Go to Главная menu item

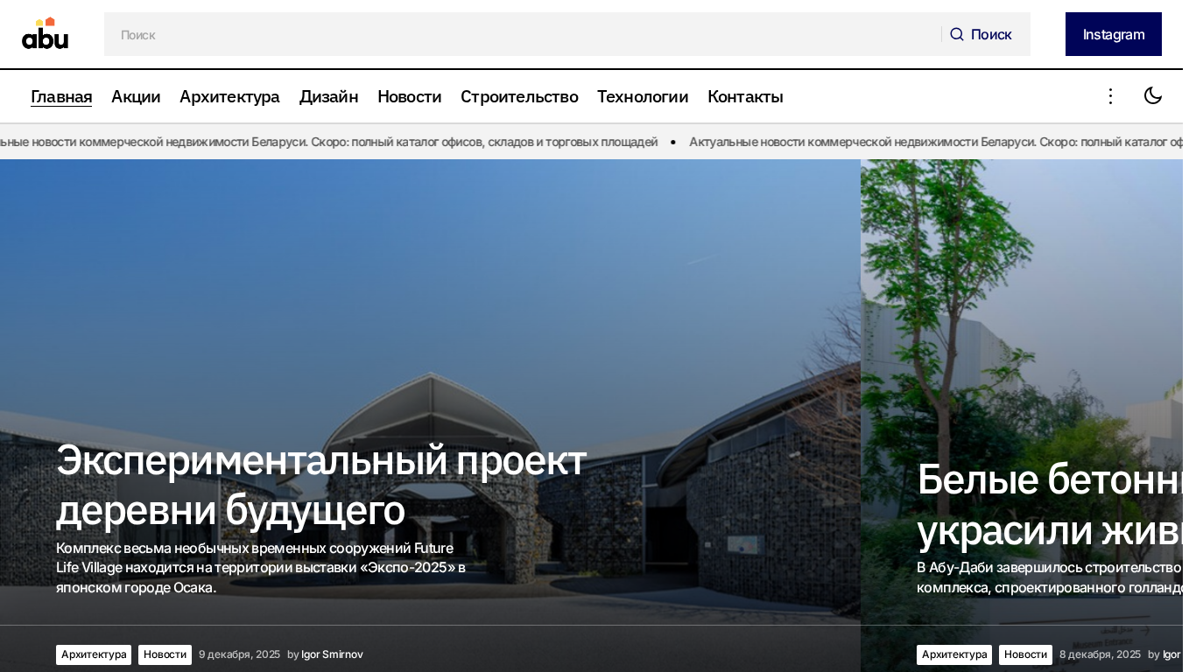tap(61, 96)
